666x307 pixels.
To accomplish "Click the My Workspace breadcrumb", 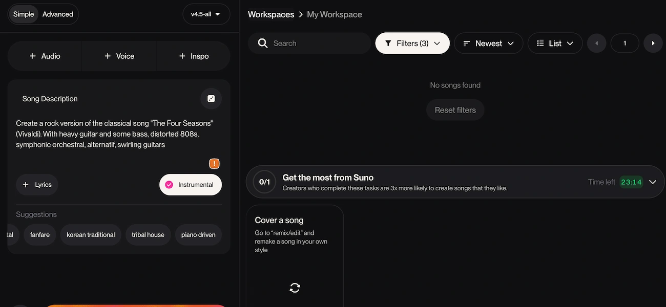I will coord(335,14).
